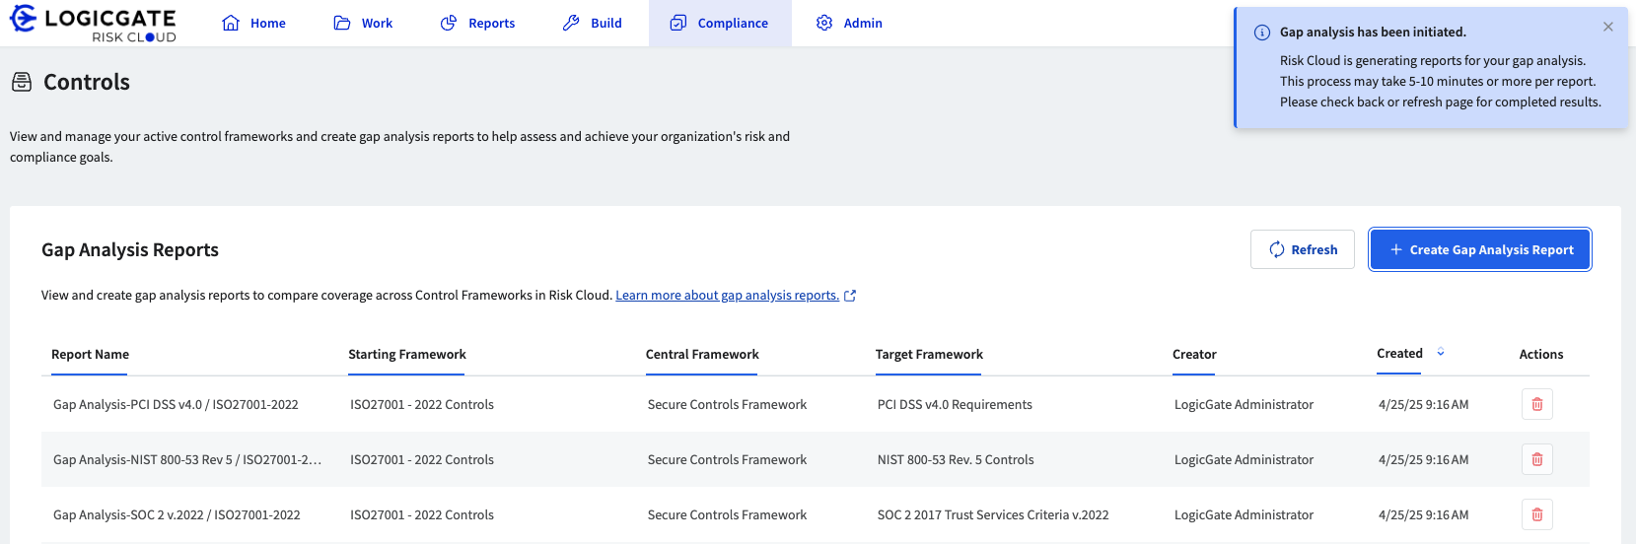Toggle the Created column sort arrow
The width and height of the screenshot is (1636, 544).
coord(1441,352)
